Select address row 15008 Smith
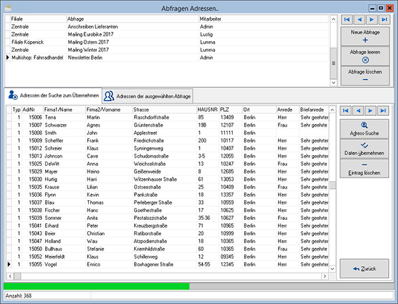The height and width of the screenshot is (304, 398). pos(168,132)
